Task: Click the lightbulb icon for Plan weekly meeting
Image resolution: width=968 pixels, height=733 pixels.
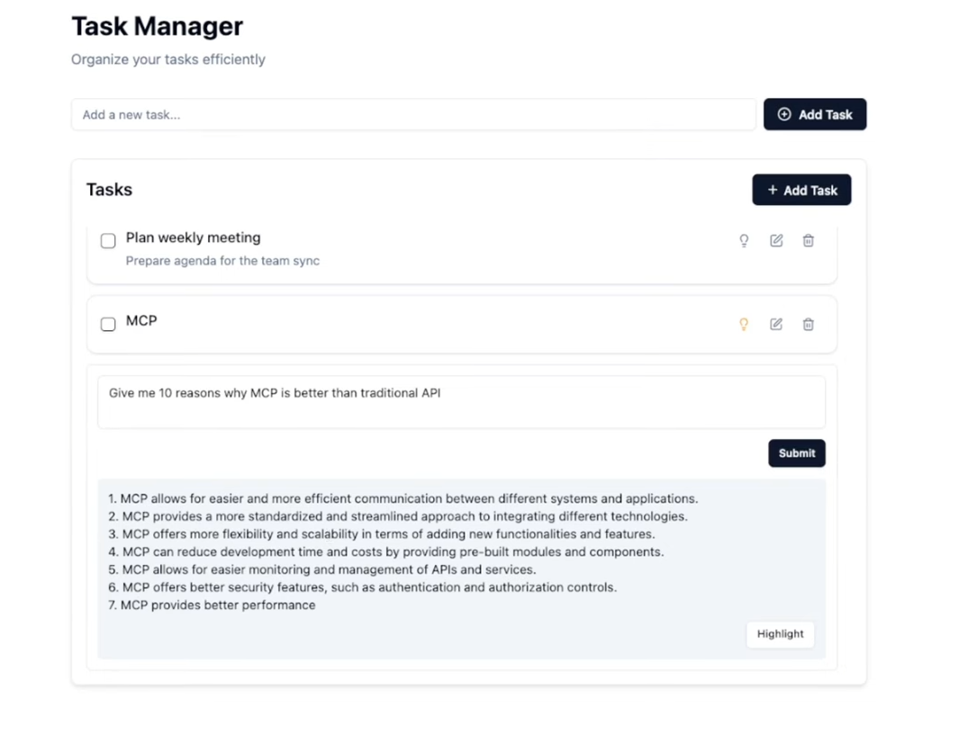Action: point(744,240)
